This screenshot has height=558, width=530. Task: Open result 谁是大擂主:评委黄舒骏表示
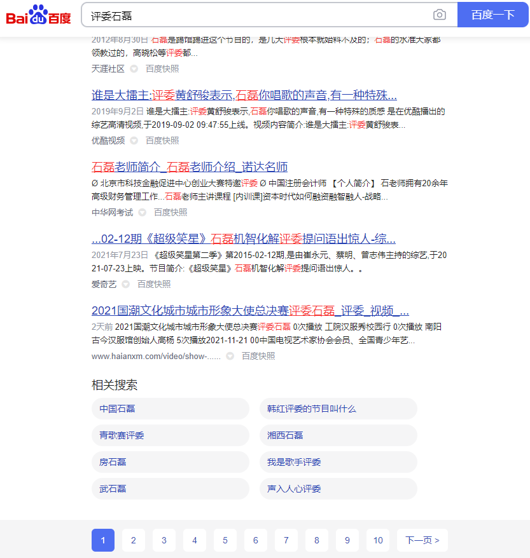(244, 95)
